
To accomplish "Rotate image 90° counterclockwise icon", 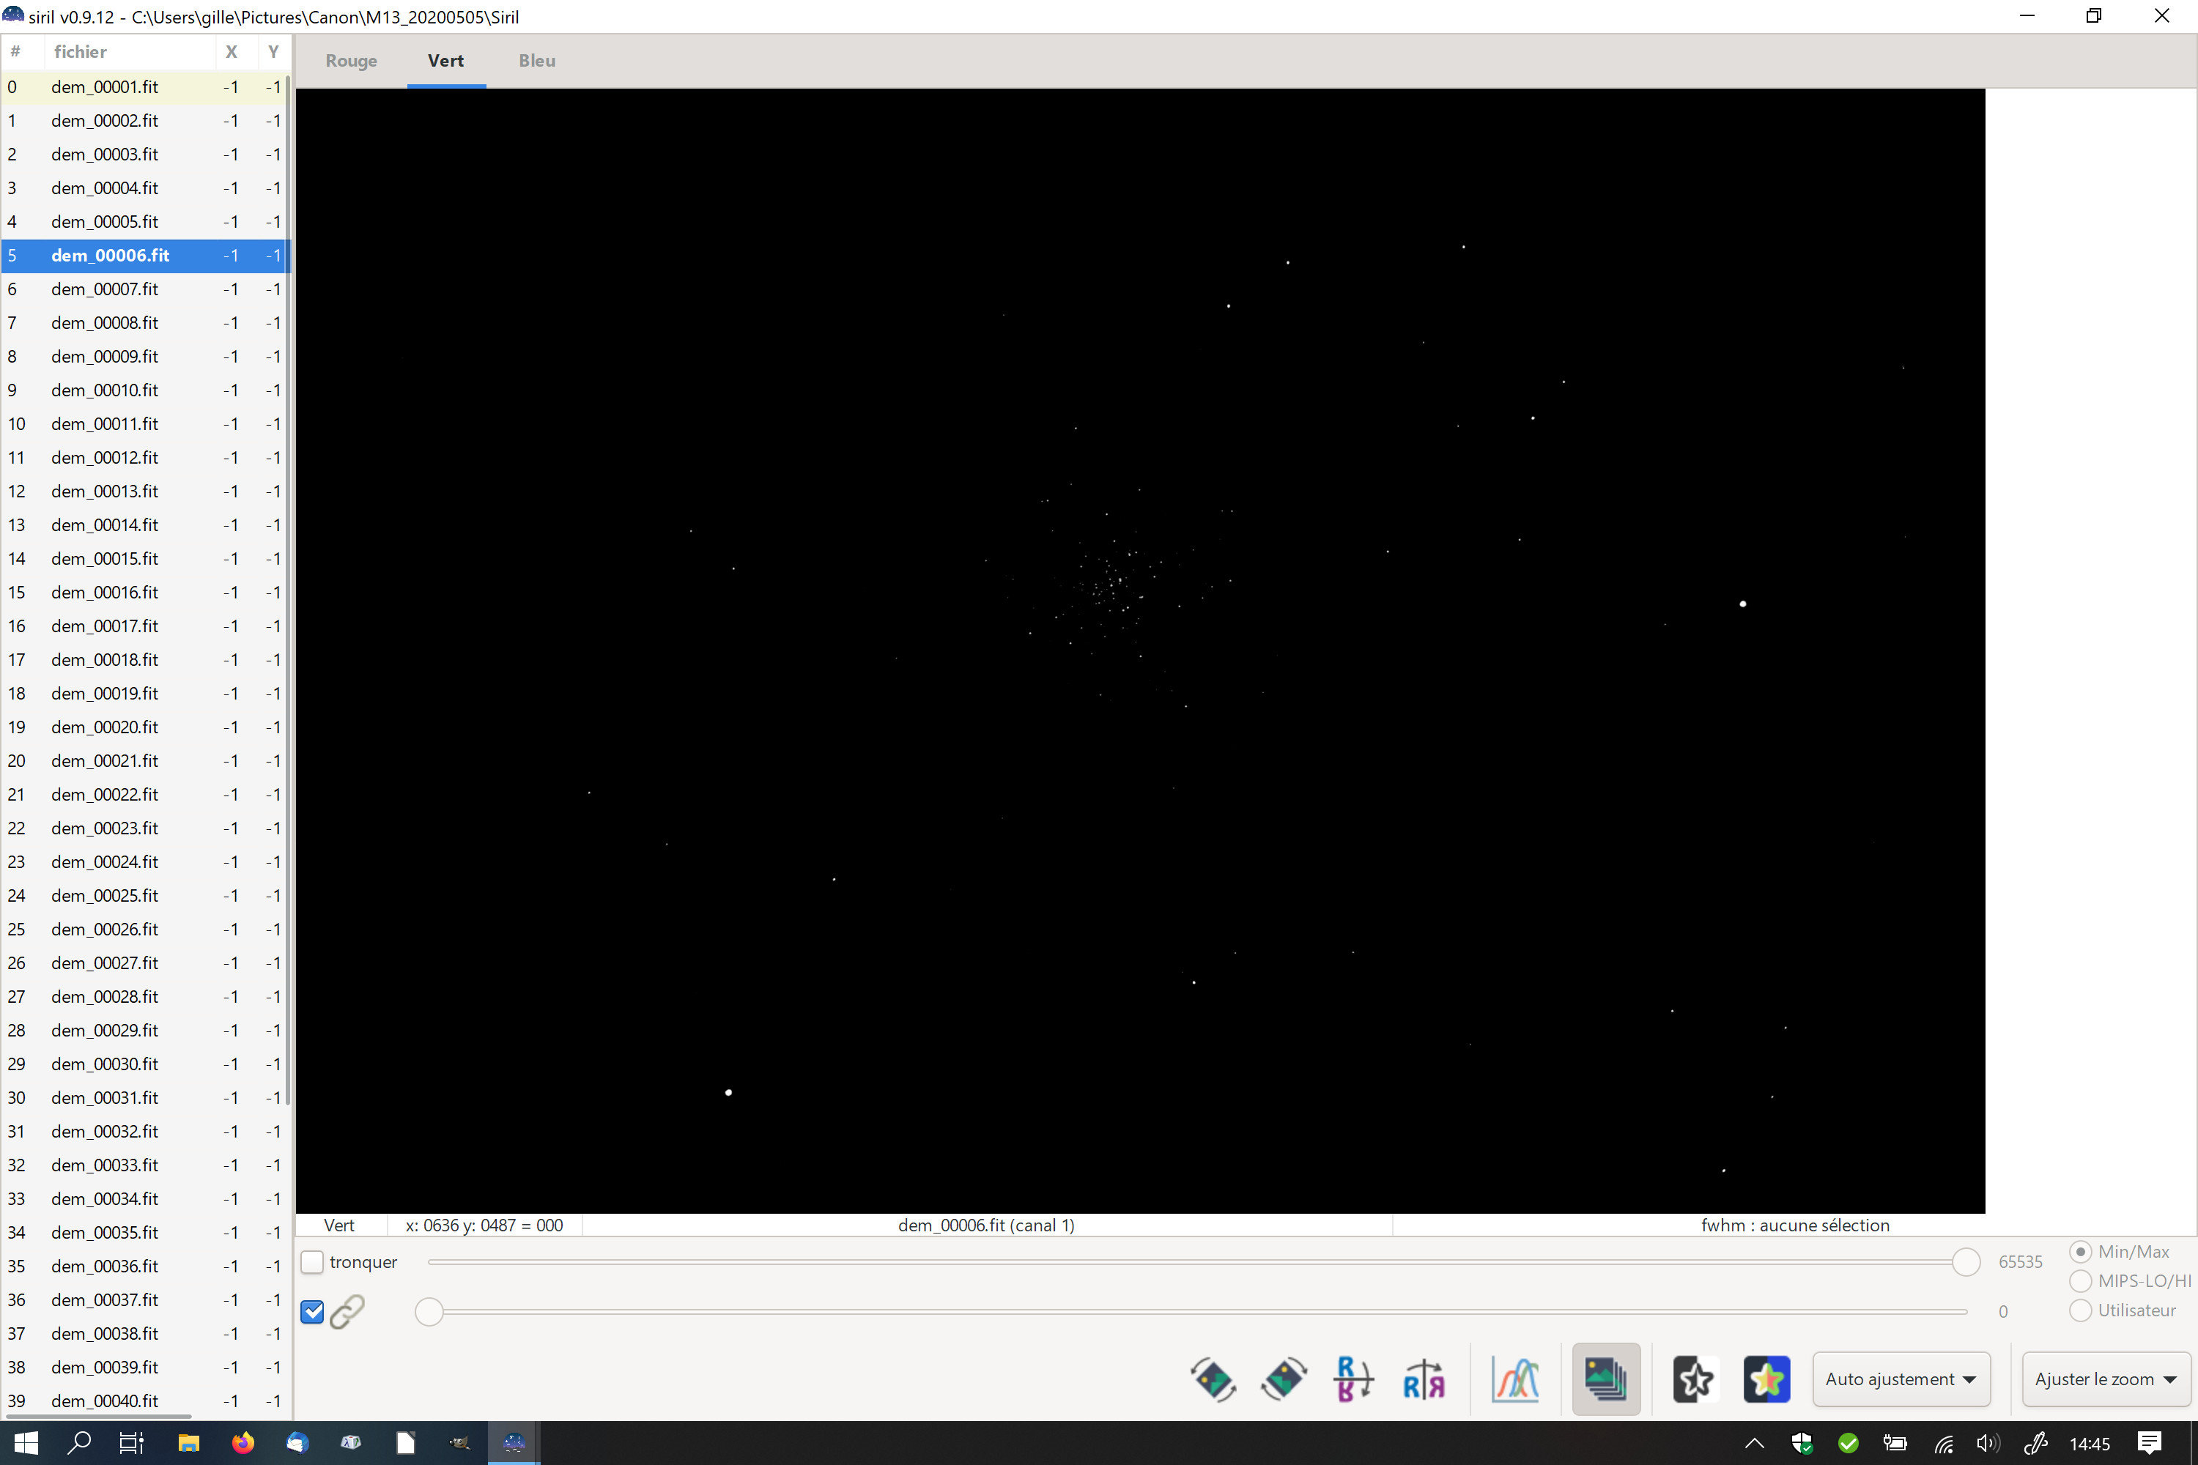I will click(1212, 1379).
